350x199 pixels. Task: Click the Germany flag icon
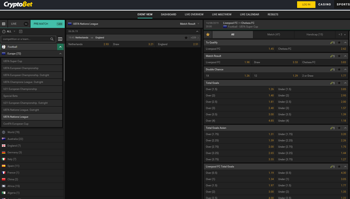coord(4,152)
